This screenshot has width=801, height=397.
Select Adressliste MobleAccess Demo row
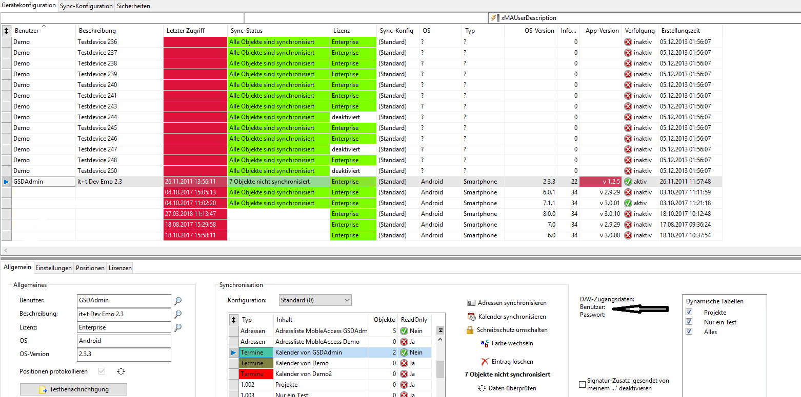(x=330, y=342)
